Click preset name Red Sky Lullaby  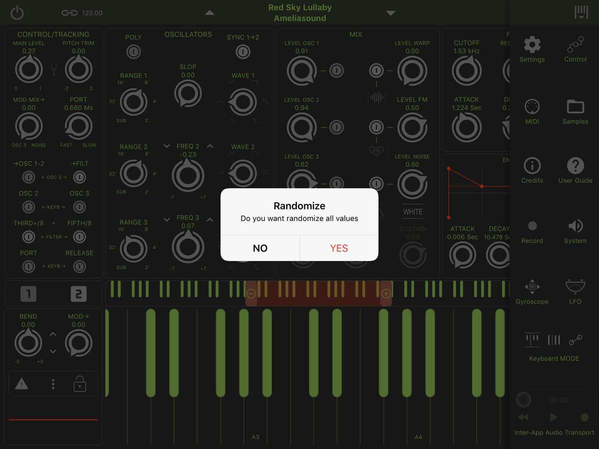tap(300, 7)
